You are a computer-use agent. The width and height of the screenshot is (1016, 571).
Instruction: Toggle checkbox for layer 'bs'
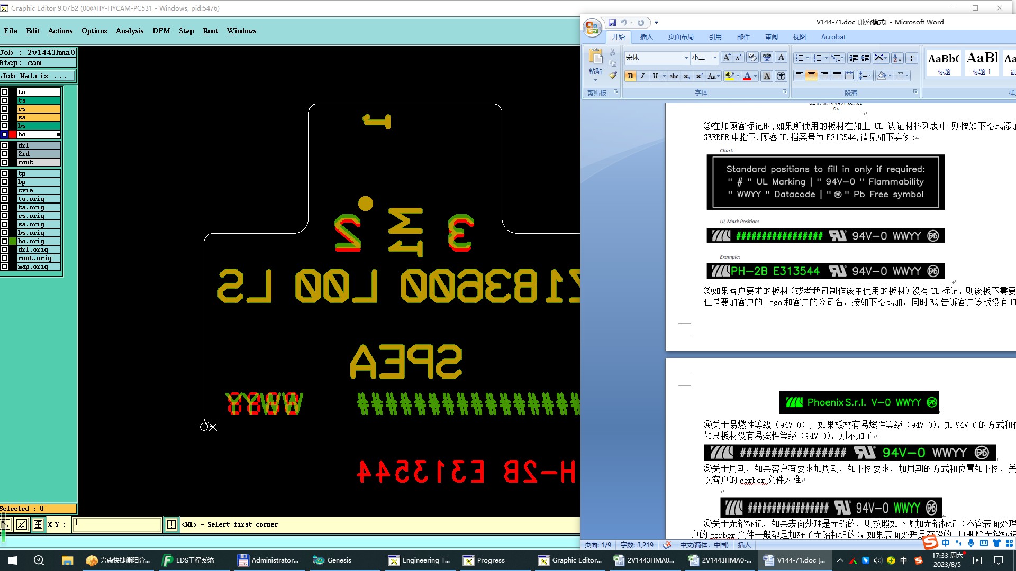[4, 126]
